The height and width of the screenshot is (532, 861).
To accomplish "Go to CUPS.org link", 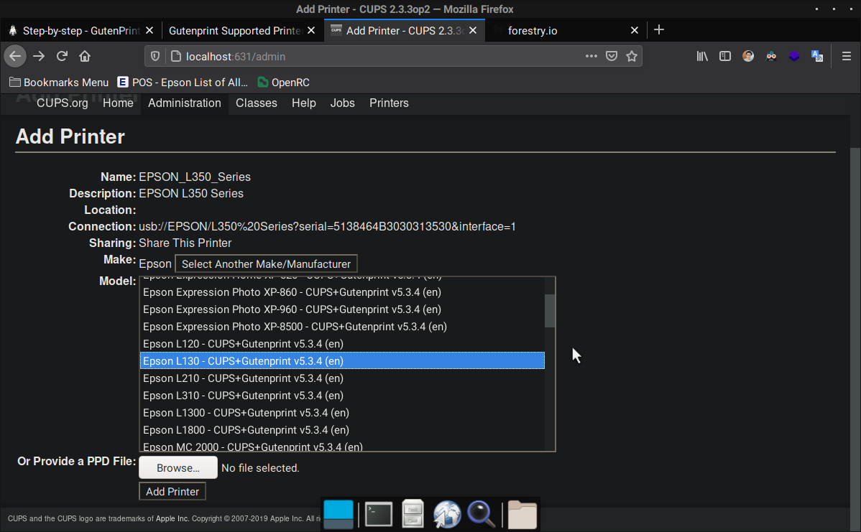I will pos(62,103).
